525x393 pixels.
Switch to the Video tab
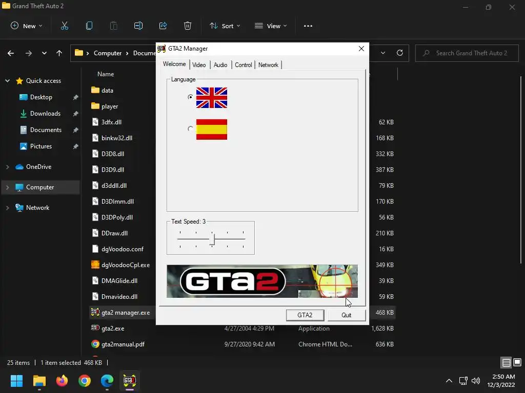click(199, 65)
